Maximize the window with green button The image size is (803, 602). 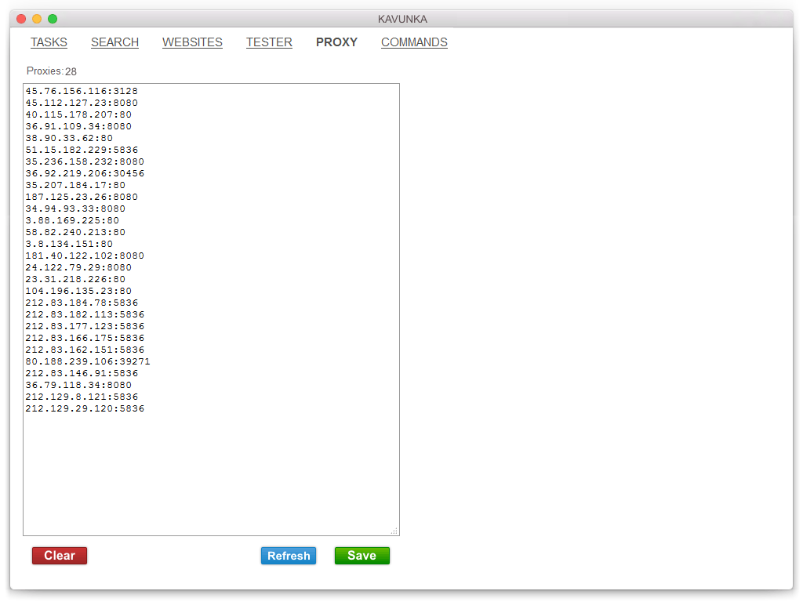tap(53, 19)
